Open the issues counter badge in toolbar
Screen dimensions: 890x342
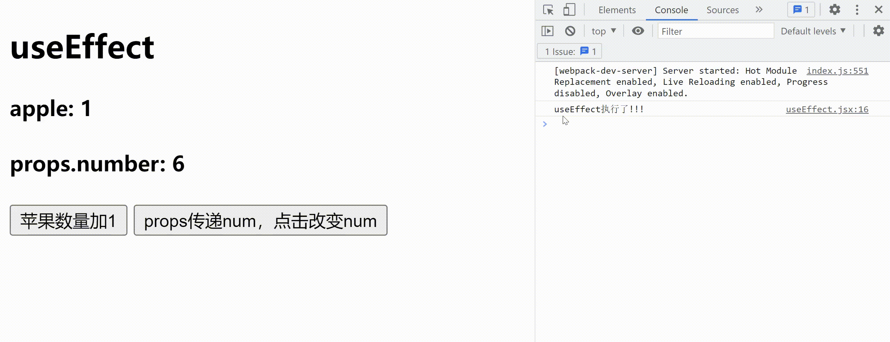(x=801, y=10)
